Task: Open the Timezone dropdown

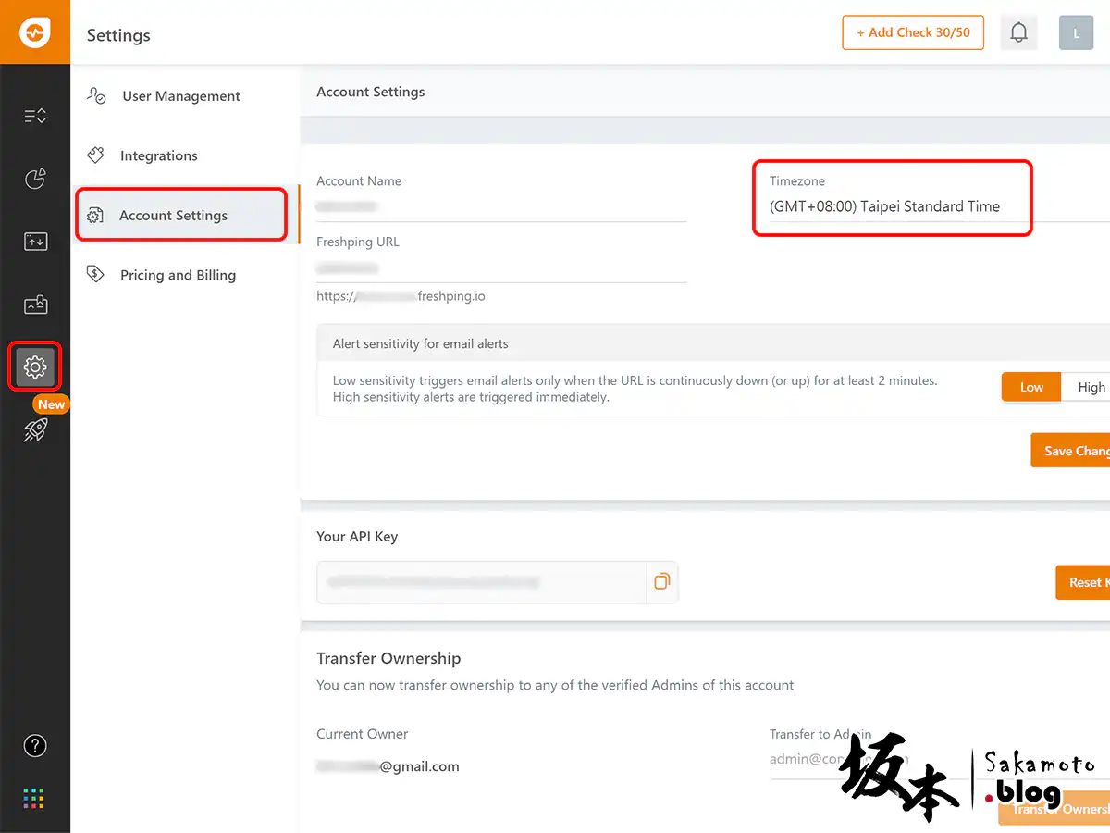Action: tap(893, 207)
